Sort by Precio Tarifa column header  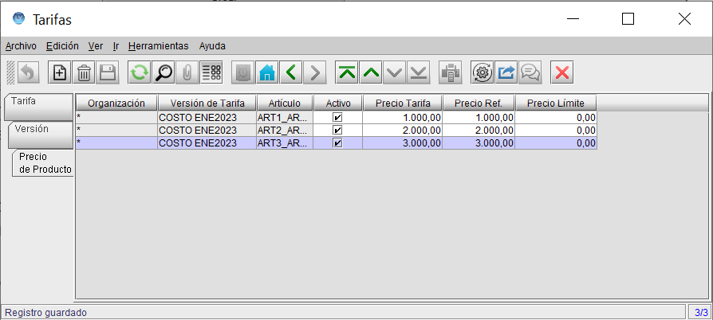[x=403, y=103]
